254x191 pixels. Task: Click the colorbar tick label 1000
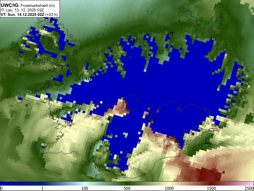[x=169, y=188]
